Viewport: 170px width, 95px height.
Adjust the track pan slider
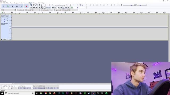click(5, 22)
